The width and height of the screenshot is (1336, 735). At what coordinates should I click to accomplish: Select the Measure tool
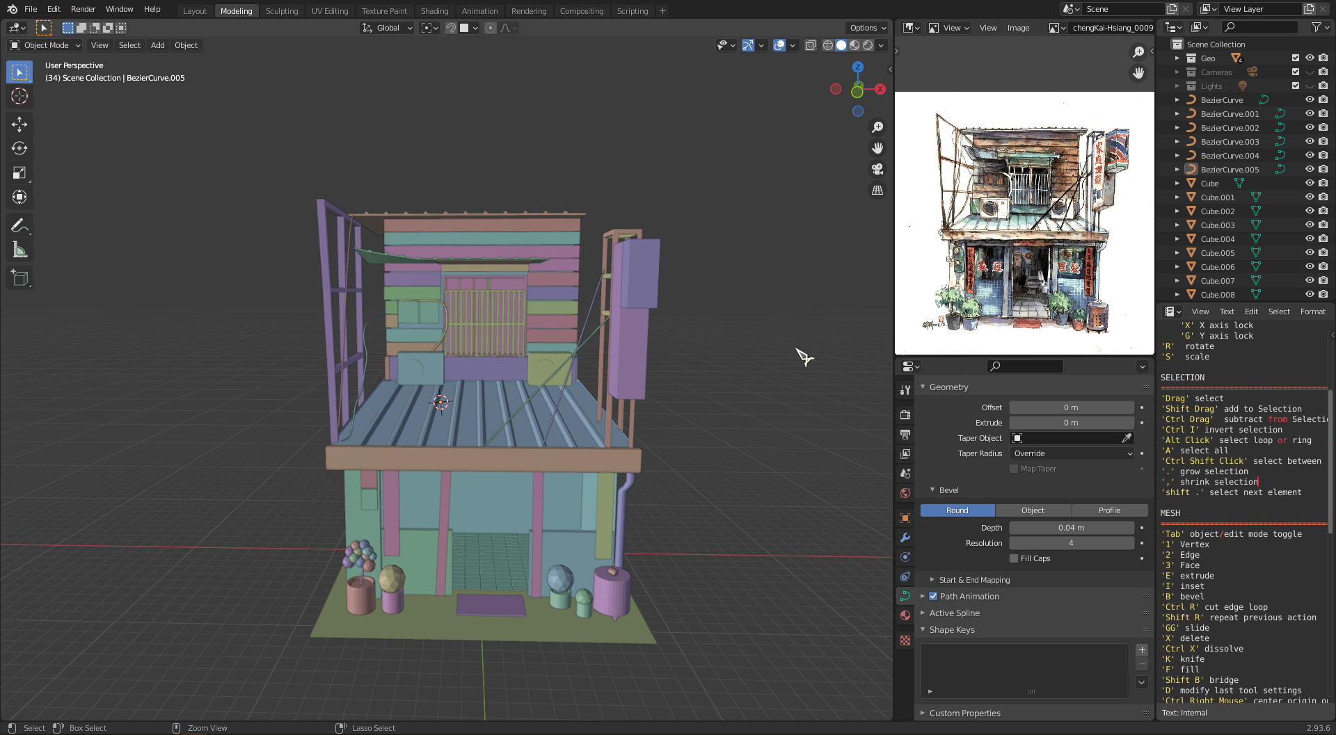point(19,249)
